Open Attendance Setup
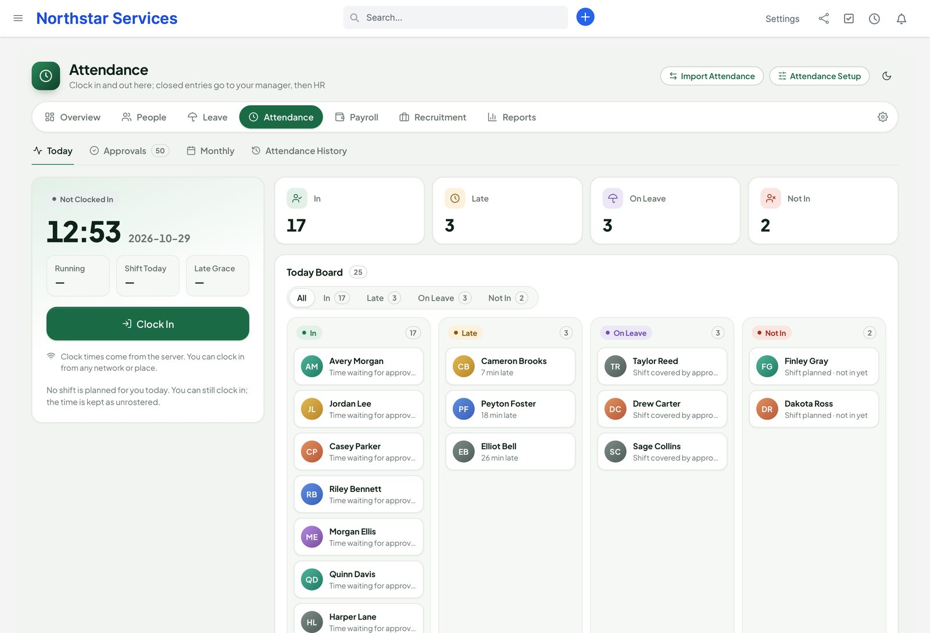Viewport: 930px width, 633px height. click(x=820, y=76)
